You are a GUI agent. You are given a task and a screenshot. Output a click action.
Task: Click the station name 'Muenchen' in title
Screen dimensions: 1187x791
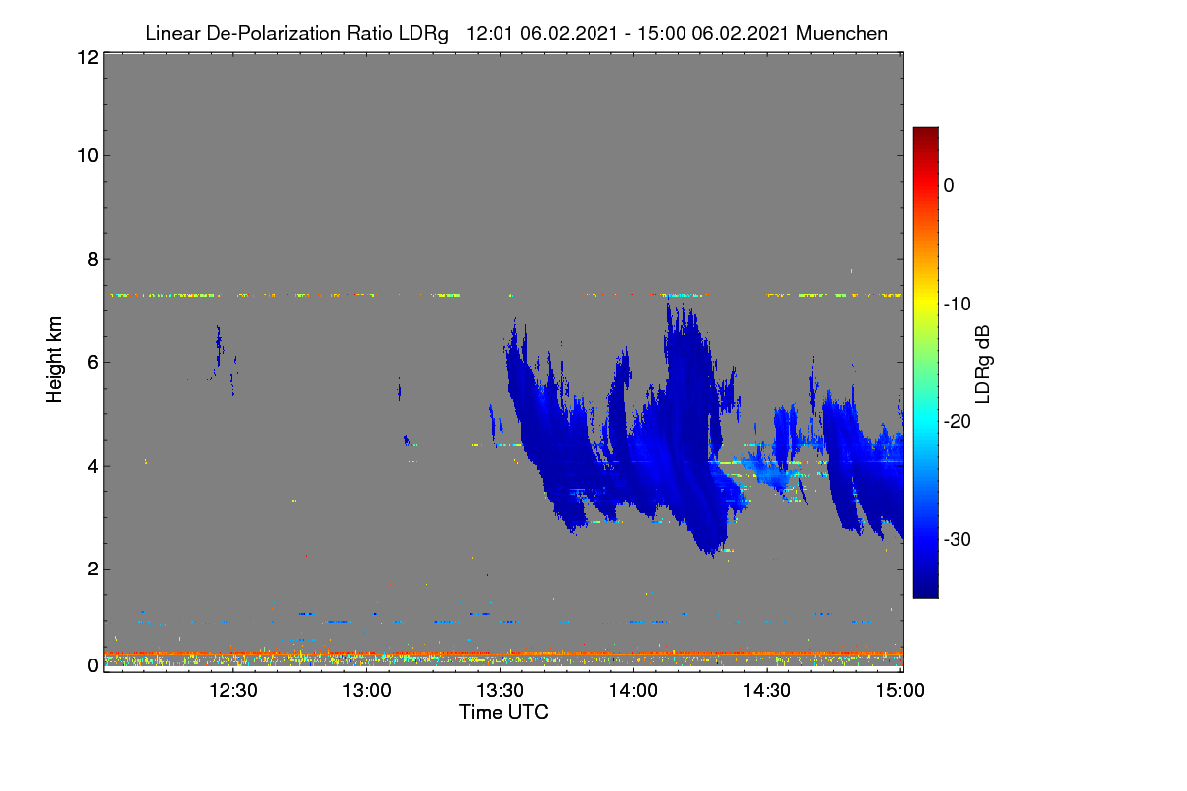point(842,33)
